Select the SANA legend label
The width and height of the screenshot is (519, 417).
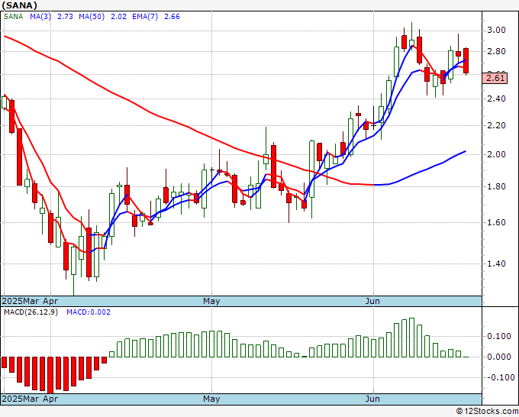coord(13,17)
